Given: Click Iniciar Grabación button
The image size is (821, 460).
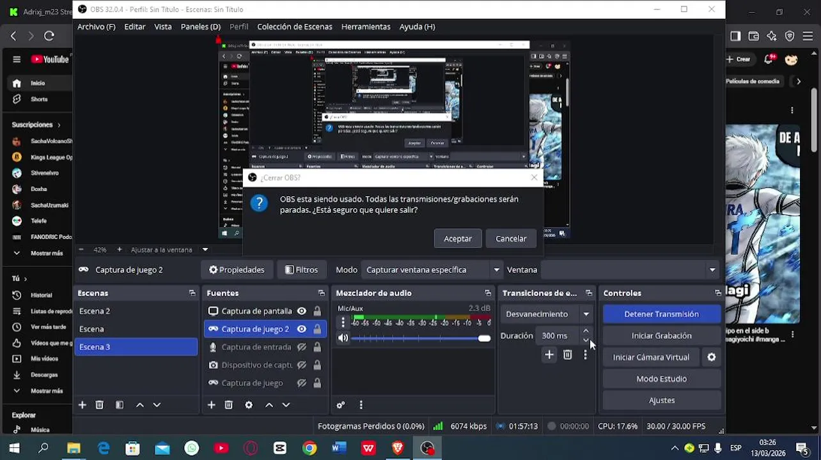Looking at the screenshot, I should click(x=661, y=335).
